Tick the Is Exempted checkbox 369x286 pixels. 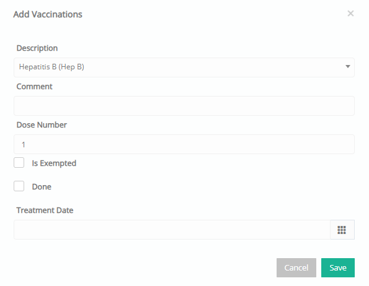click(19, 162)
